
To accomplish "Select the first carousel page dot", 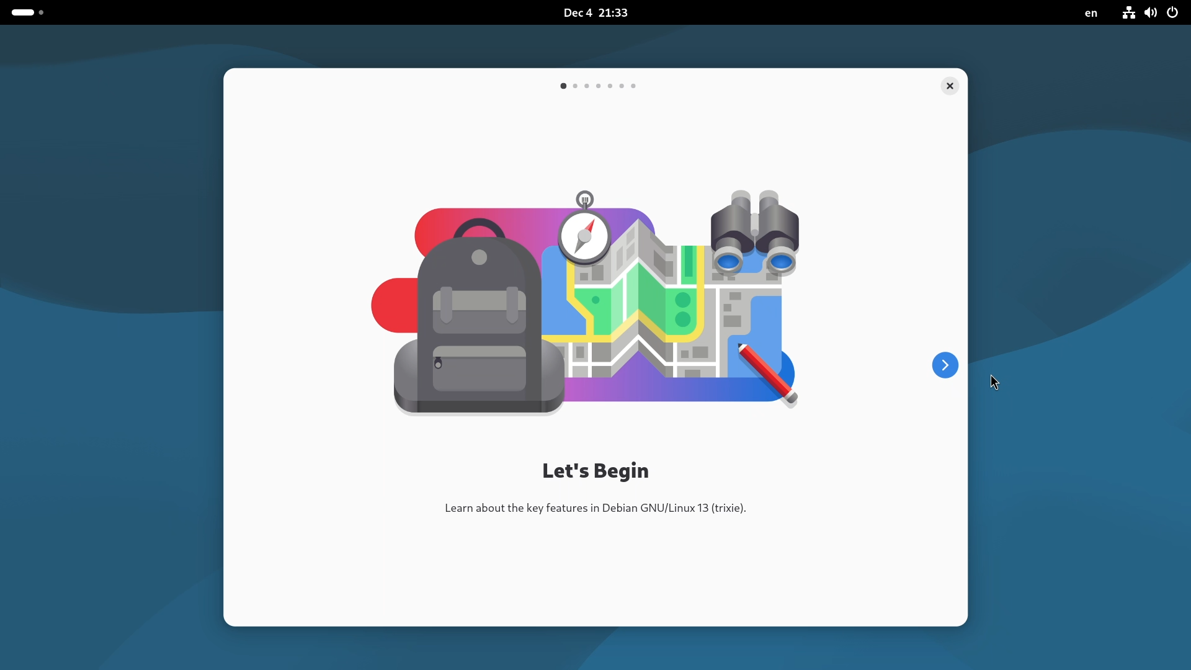I will [563, 86].
